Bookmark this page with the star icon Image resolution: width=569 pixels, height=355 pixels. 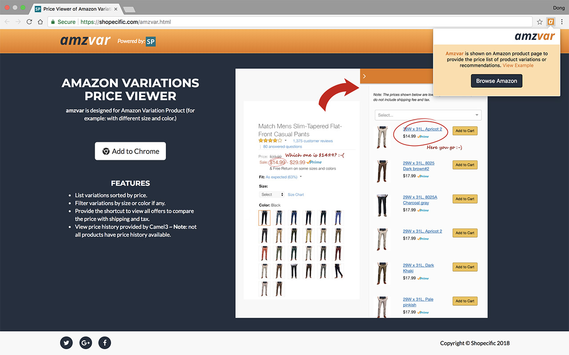540,22
